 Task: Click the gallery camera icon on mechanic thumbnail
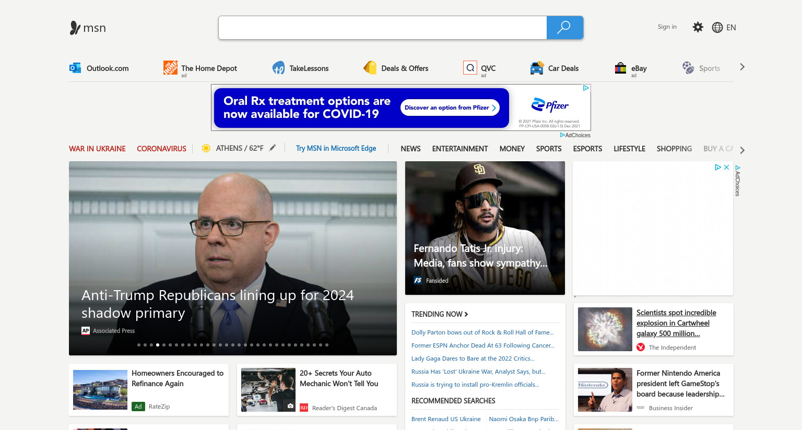tap(290, 406)
